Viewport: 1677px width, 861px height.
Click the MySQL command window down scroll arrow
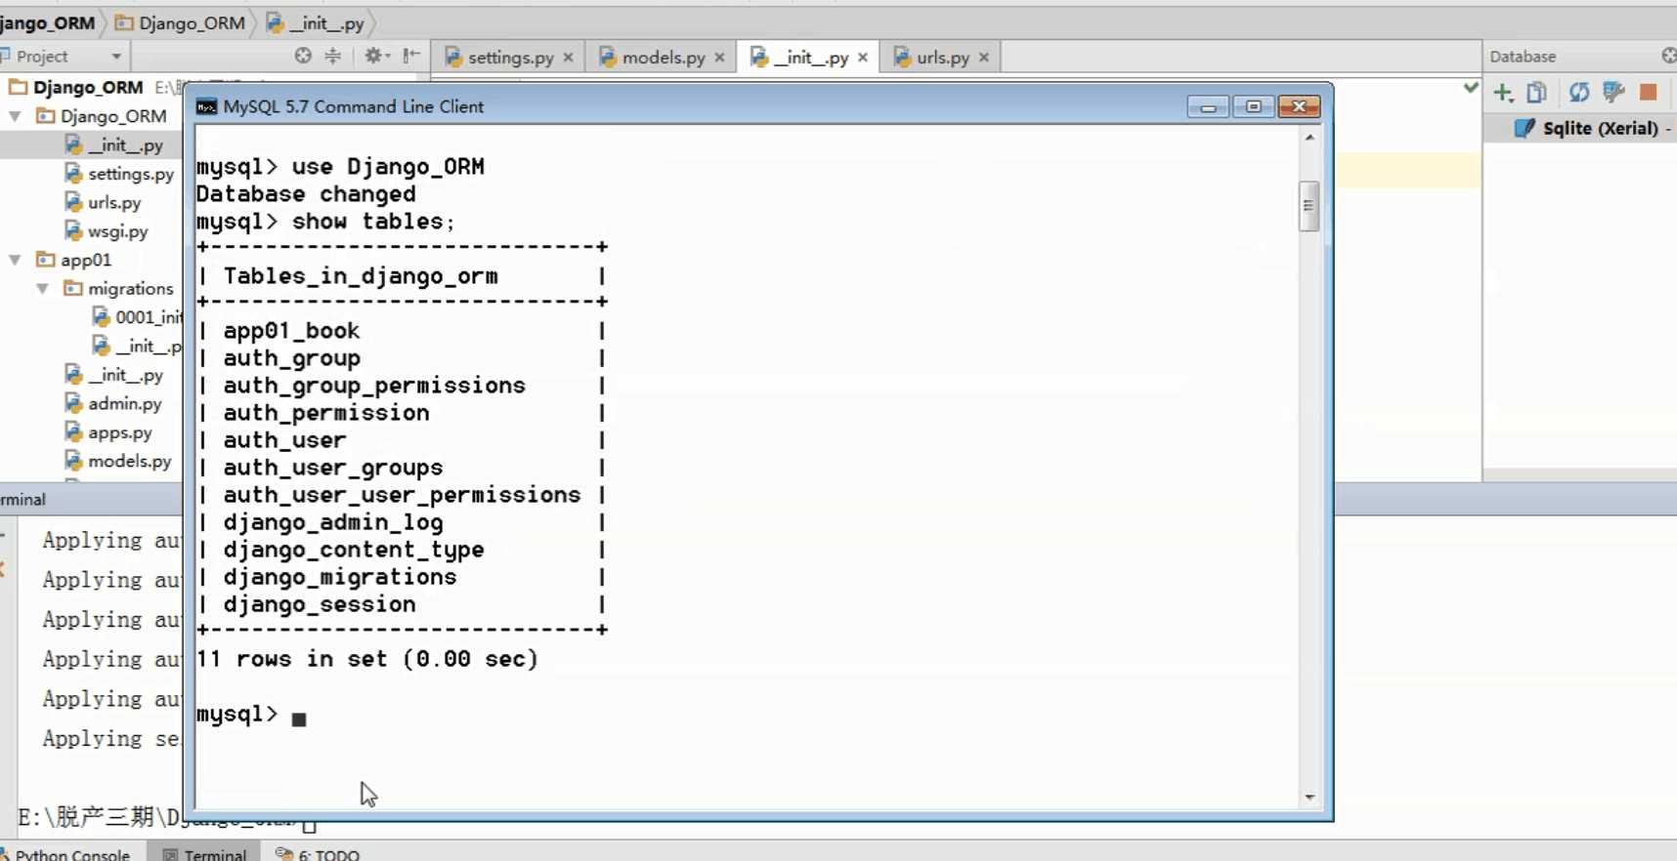click(x=1310, y=798)
